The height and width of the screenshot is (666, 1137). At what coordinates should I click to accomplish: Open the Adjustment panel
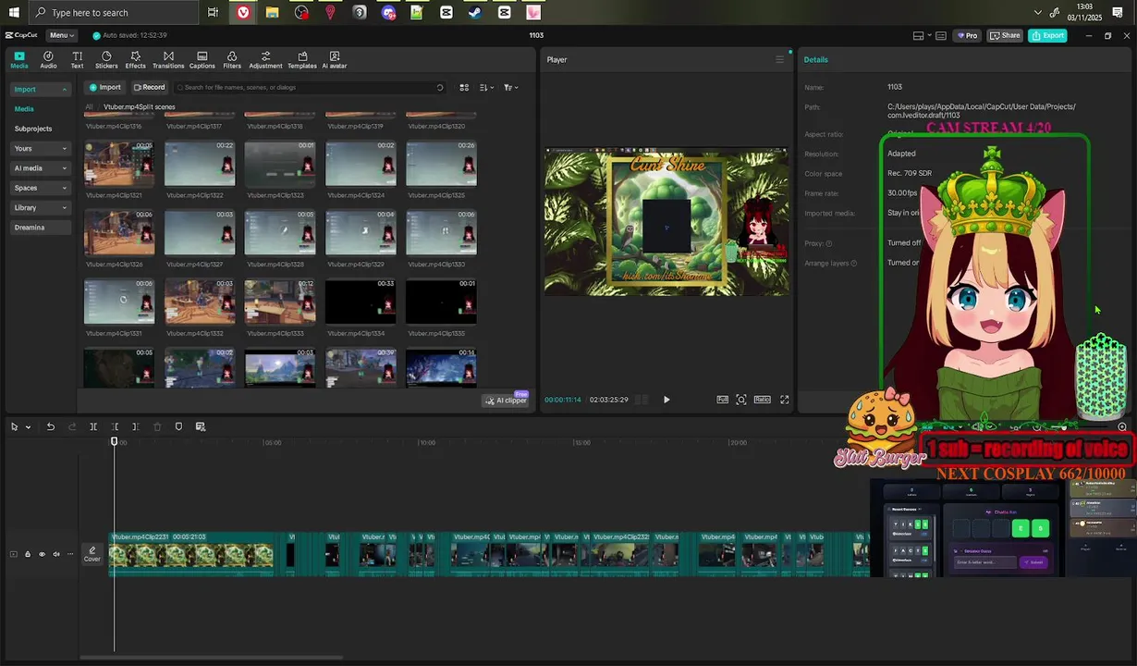coord(265,60)
